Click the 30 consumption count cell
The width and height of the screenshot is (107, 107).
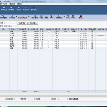[x=57, y=36]
